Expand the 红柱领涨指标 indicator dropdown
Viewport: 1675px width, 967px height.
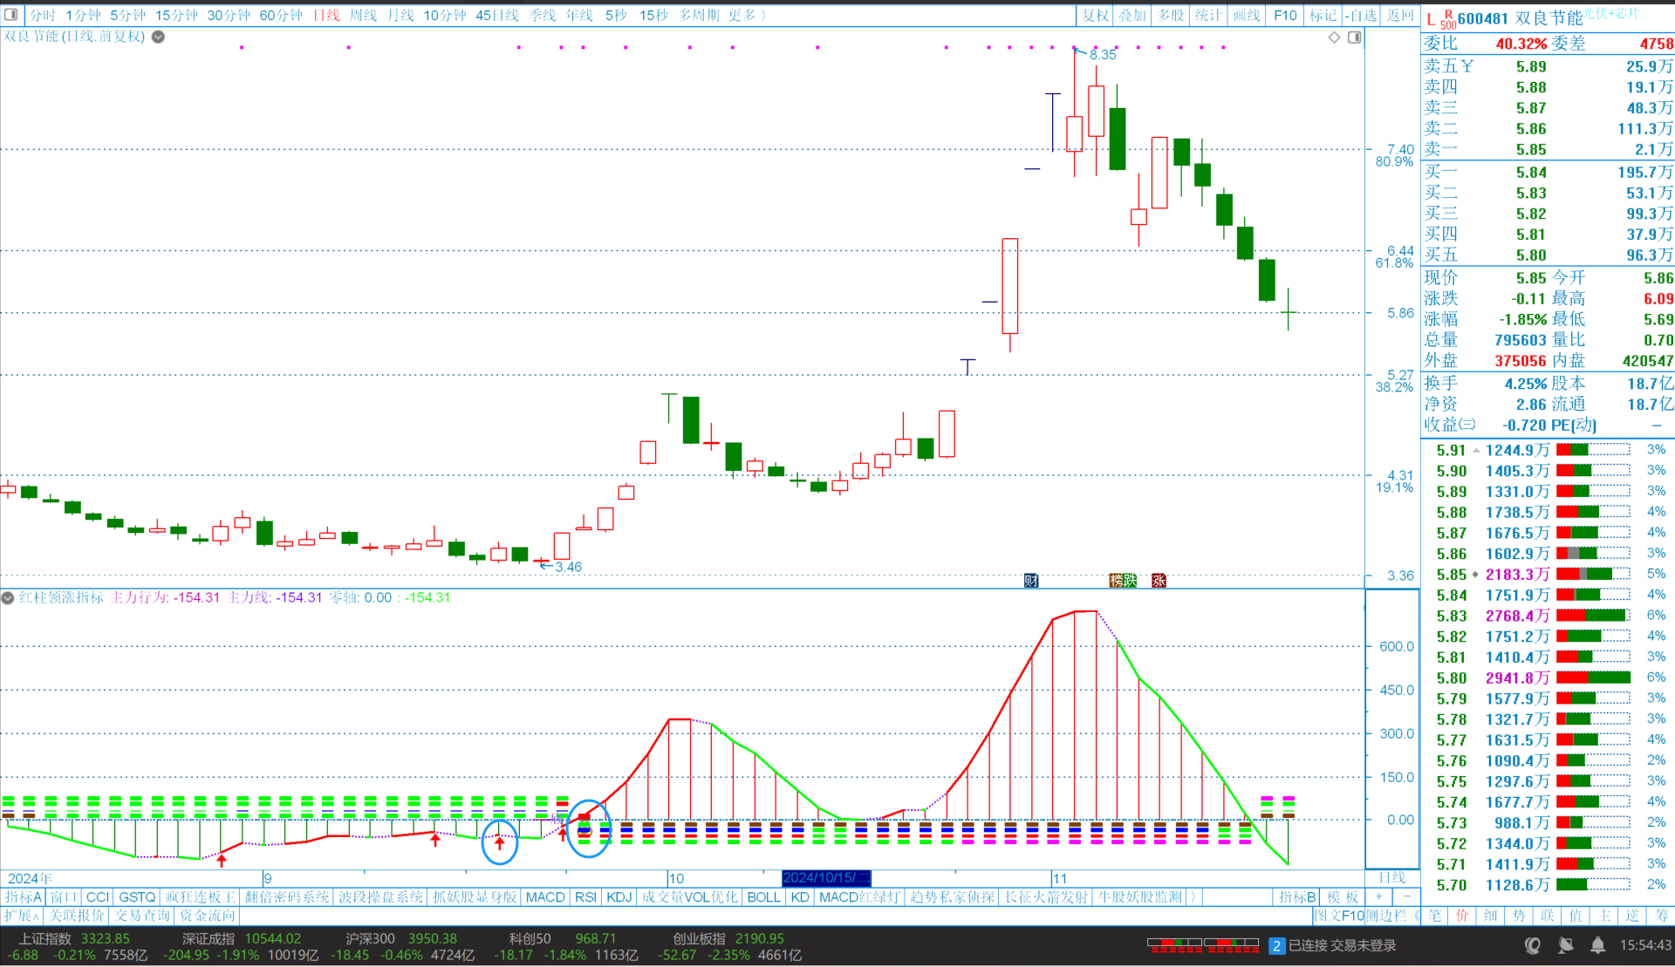[8, 597]
